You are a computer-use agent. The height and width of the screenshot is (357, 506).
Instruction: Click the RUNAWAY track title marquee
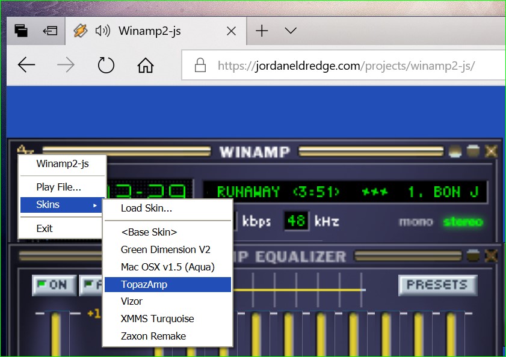(345, 192)
